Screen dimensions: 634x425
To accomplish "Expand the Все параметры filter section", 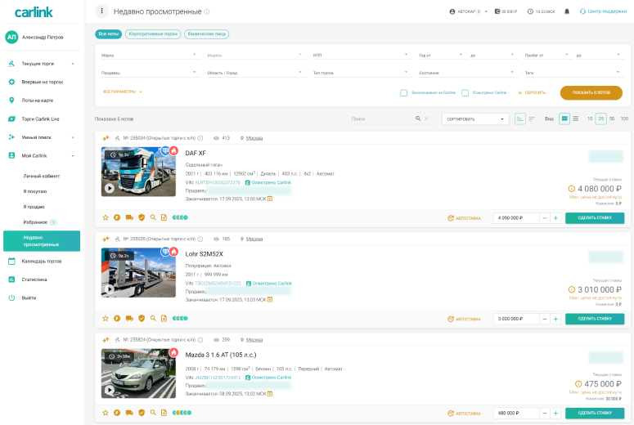I will (x=123, y=92).
